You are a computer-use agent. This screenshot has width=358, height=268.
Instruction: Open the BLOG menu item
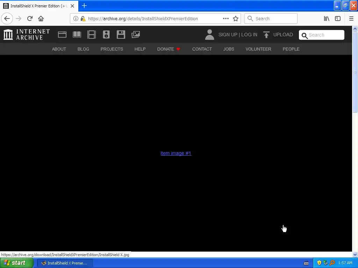(83, 49)
